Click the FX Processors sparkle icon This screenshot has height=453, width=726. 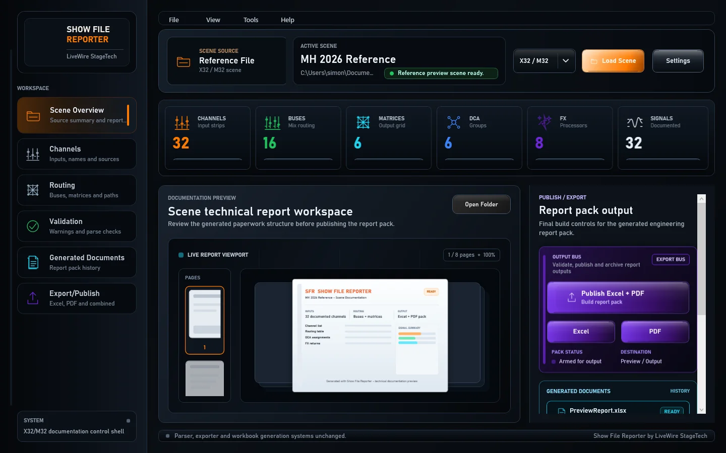pyautogui.click(x=544, y=122)
